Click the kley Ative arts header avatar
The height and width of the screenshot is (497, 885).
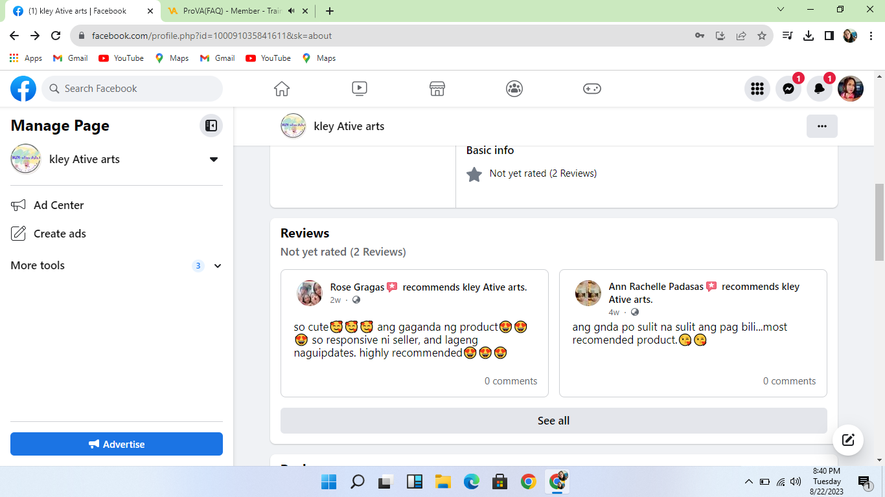[x=293, y=126]
